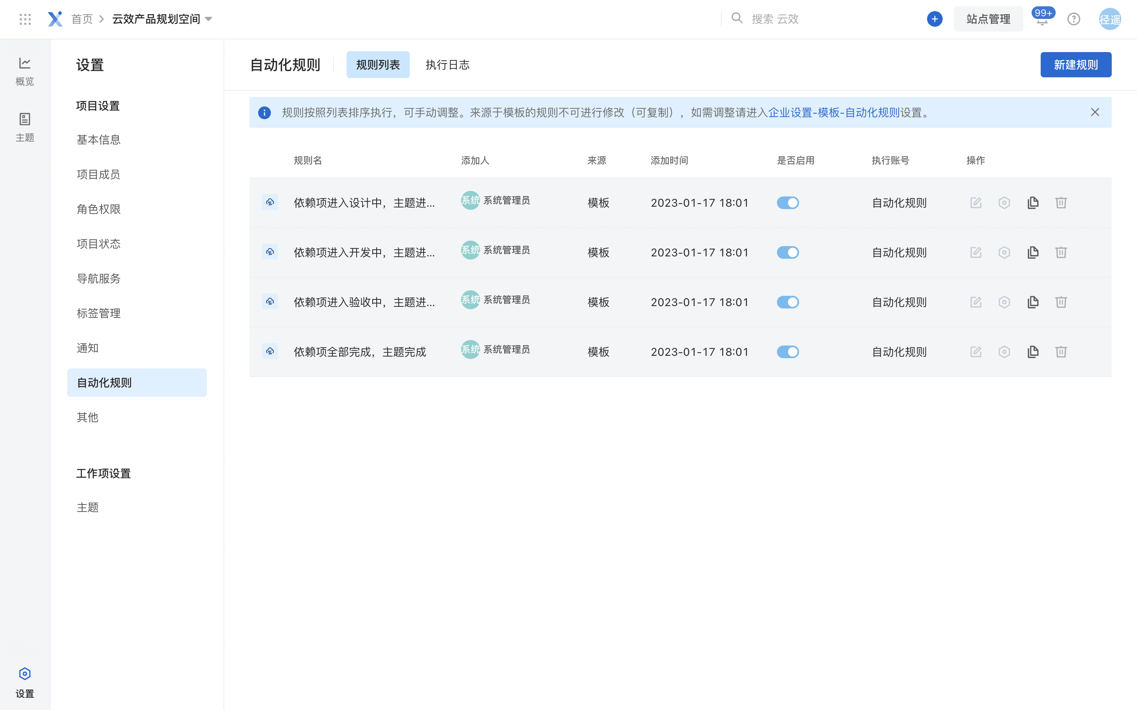The height and width of the screenshot is (710, 1137).
Task: Close the blue info banner
Action: tap(1095, 112)
